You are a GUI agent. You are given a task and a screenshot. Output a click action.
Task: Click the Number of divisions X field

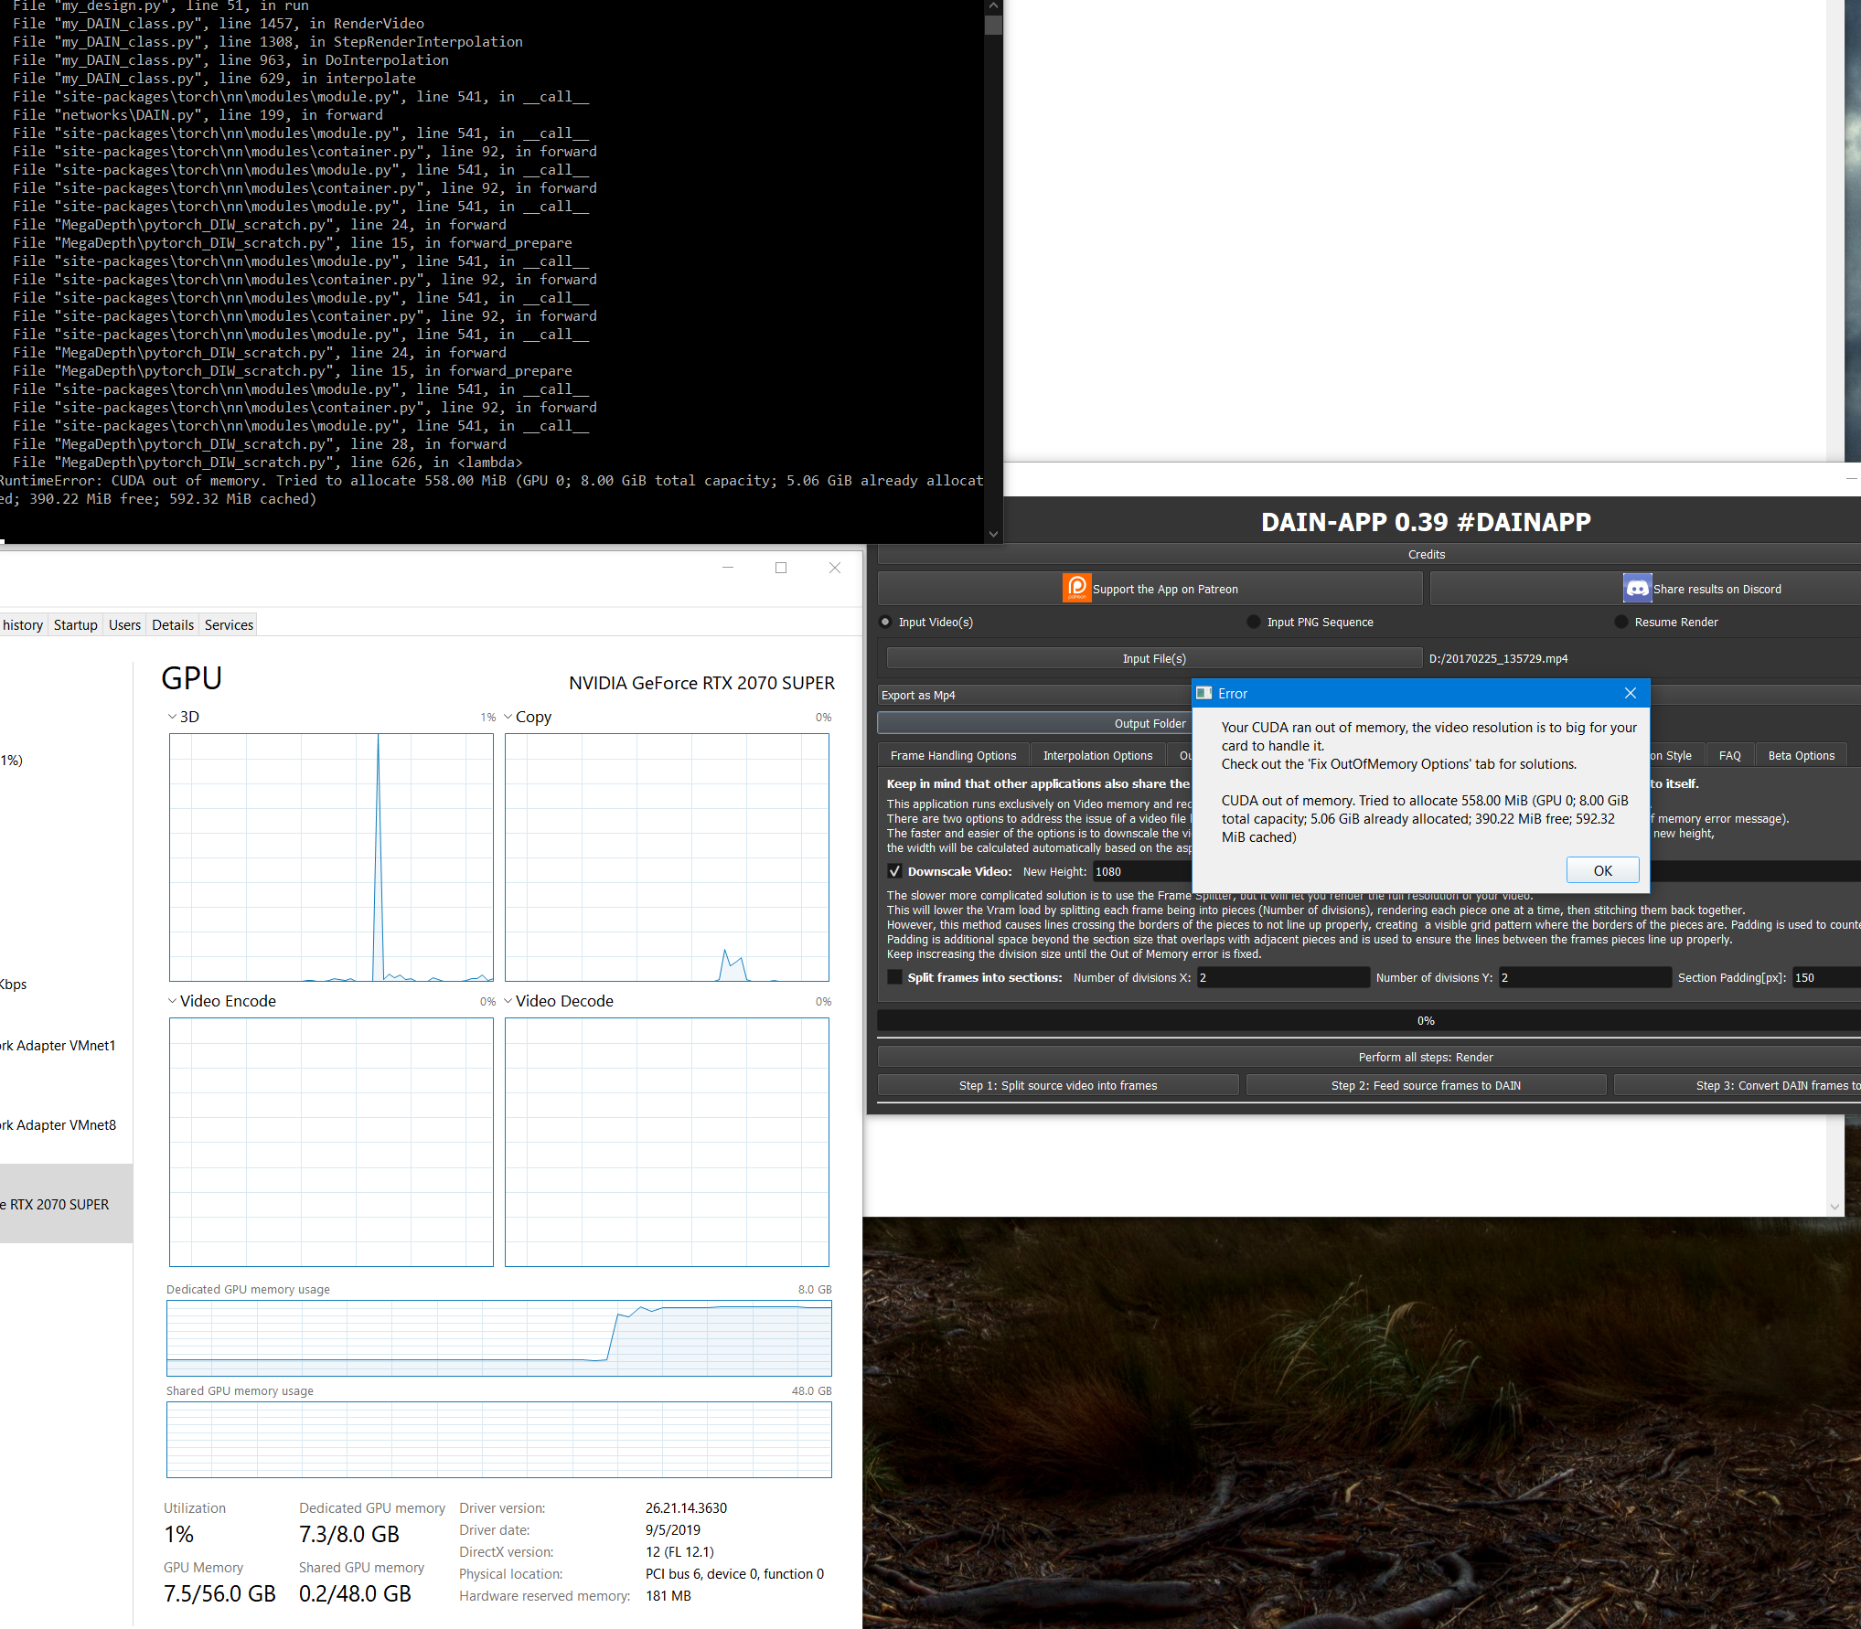[x=1283, y=977]
